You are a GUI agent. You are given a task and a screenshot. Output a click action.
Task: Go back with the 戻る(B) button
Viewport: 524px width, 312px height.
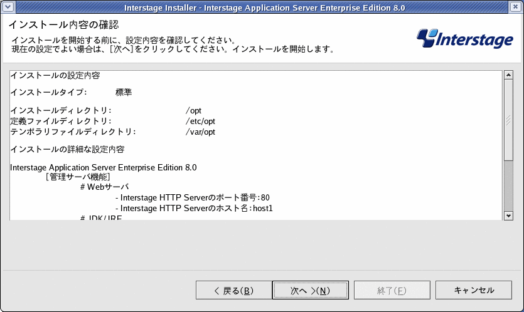234,290
